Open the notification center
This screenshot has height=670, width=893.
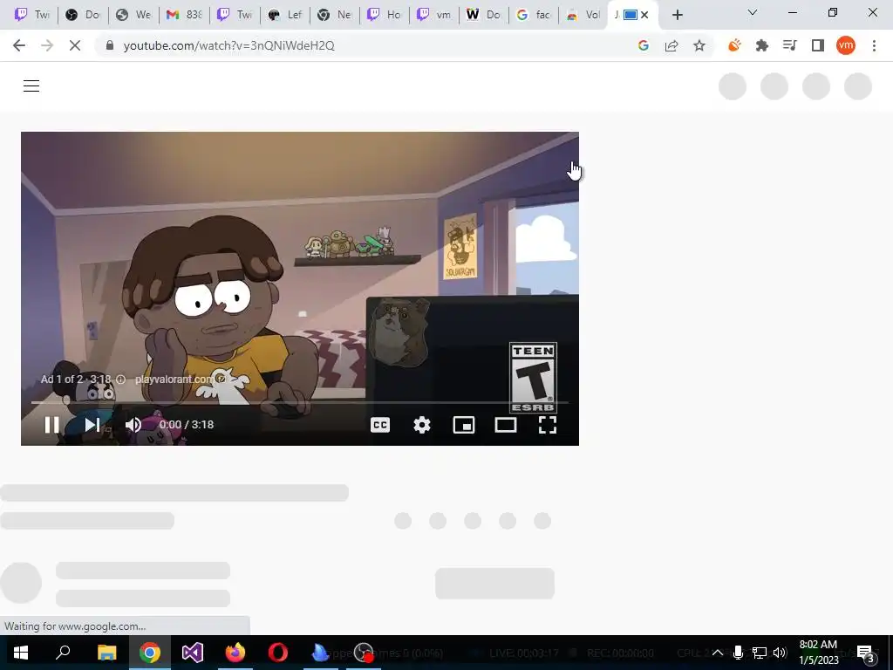tap(866, 654)
